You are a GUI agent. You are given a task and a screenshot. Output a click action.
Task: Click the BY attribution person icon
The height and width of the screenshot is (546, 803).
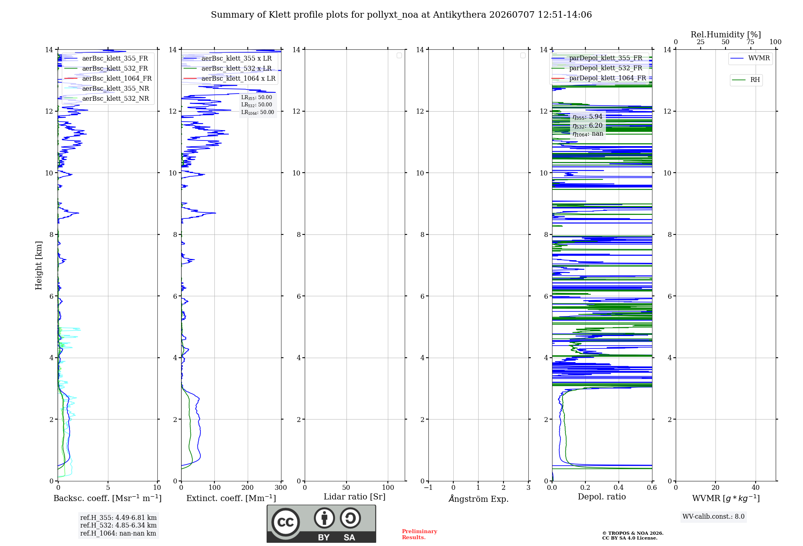324,518
